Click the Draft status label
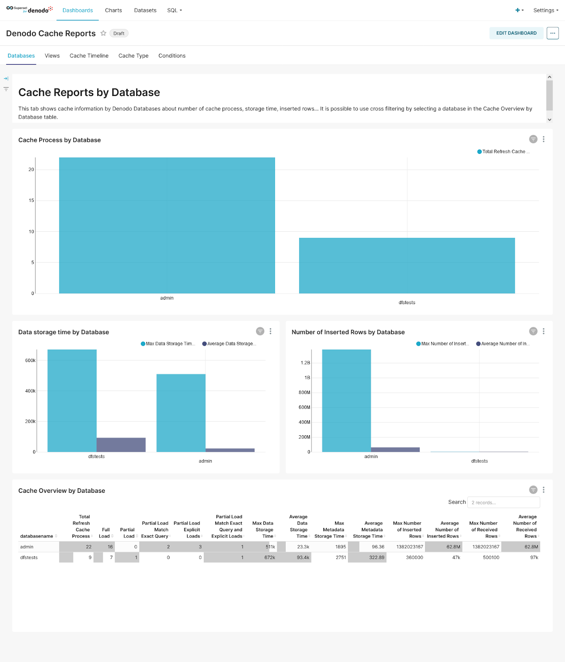The height and width of the screenshot is (662, 565). point(119,34)
